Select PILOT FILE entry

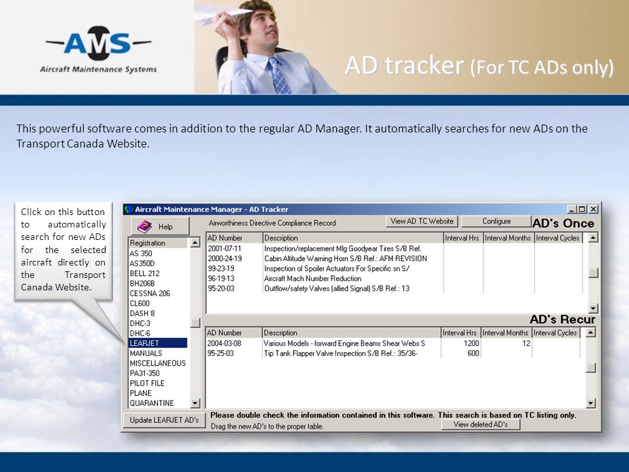pos(147,383)
